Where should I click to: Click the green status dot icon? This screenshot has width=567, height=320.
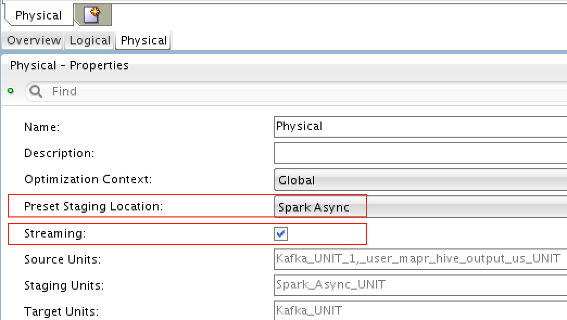[x=11, y=91]
